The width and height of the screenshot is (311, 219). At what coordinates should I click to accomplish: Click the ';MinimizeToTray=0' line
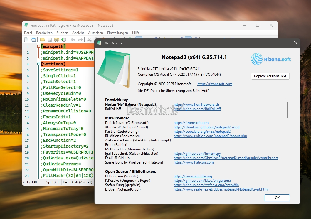(62, 129)
